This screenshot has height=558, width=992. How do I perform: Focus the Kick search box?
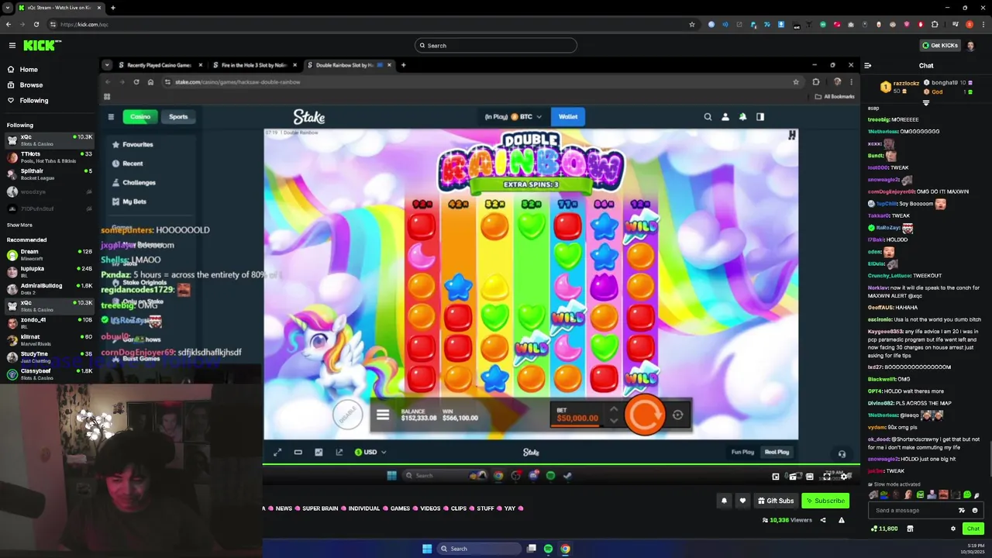[x=496, y=46]
